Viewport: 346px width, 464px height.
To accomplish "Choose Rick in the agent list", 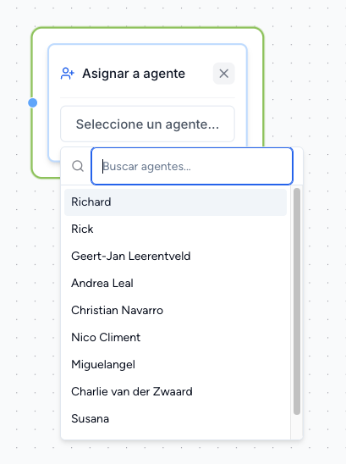I will (x=175, y=229).
